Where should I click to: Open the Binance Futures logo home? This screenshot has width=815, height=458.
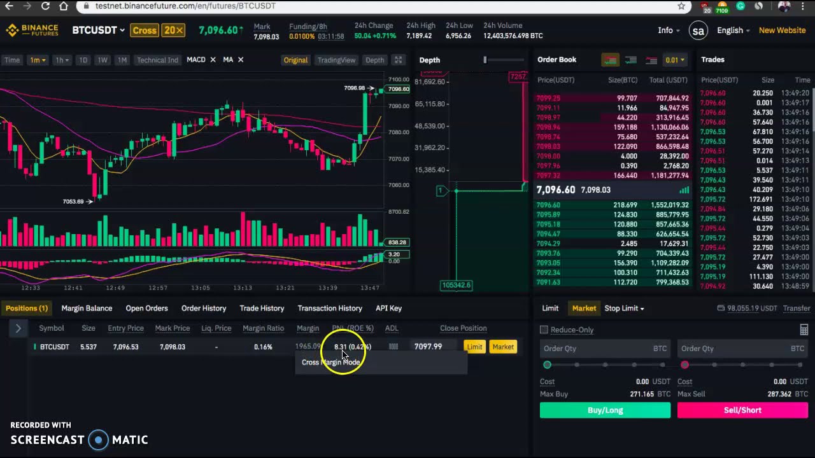tap(32, 30)
